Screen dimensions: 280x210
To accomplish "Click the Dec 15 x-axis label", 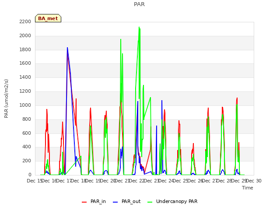I will [35, 181].
